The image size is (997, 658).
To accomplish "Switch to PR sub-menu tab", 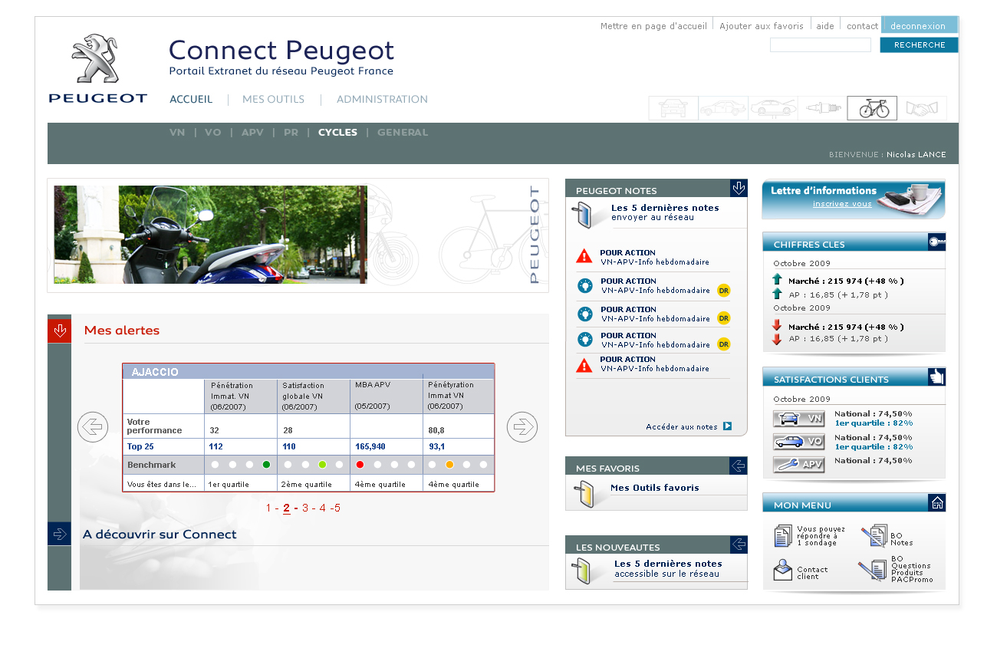I will pos(291,133).
